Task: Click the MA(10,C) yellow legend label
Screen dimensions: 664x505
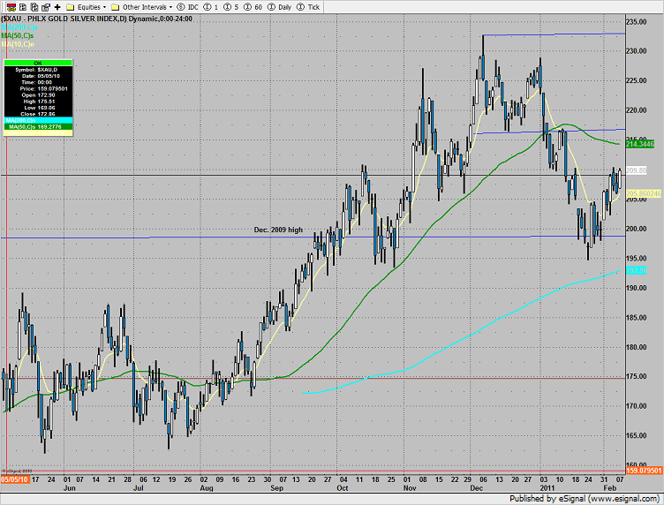Action: [18, 42]
